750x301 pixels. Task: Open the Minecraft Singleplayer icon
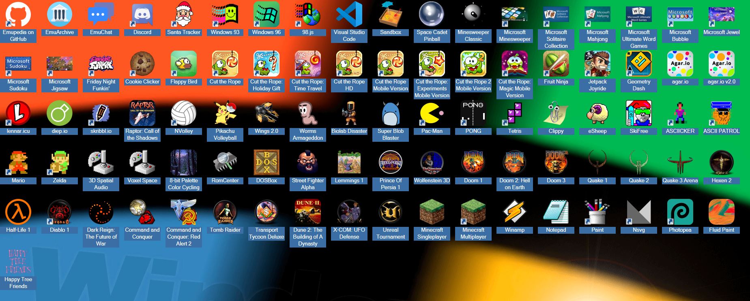(x=432, y=212)
